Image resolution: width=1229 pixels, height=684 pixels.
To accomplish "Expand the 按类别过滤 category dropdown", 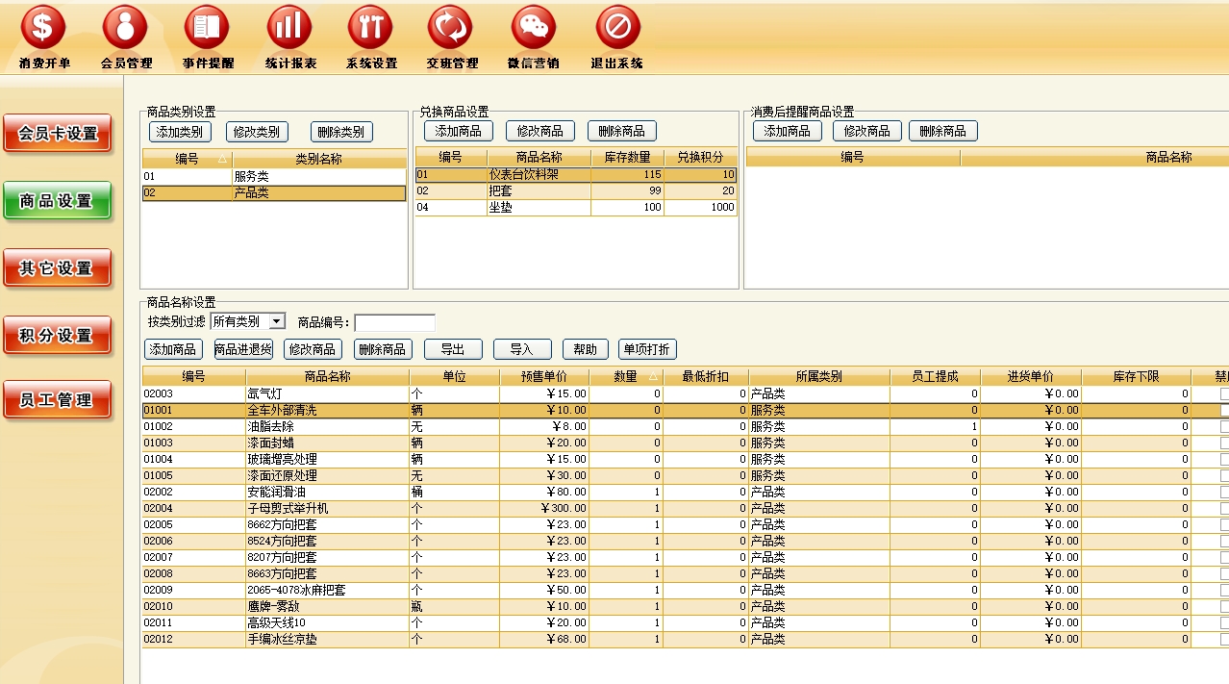I will pos(277,321).
